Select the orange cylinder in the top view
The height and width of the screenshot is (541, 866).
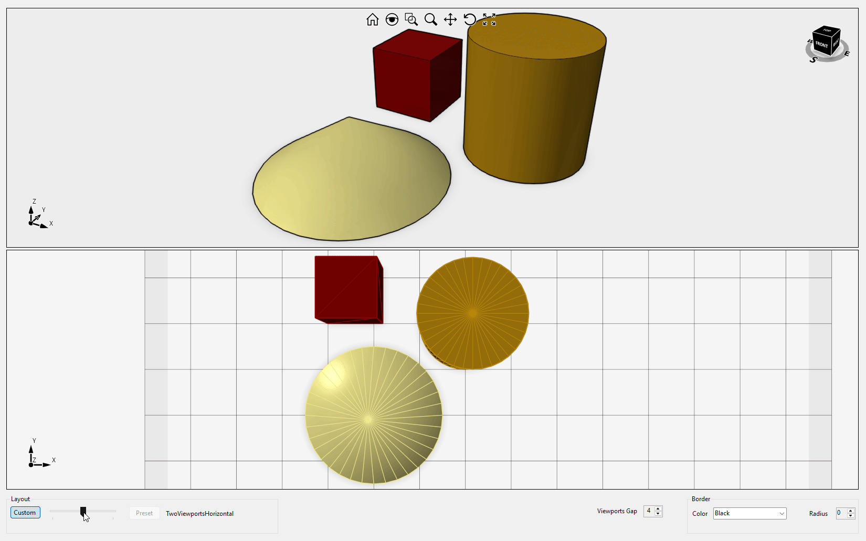tap(472, 313)
